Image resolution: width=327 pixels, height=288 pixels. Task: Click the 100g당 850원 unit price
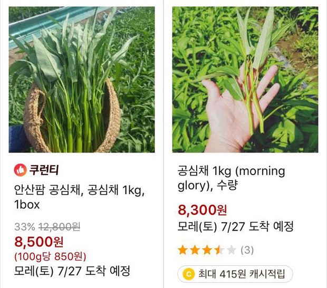point(51,257)
